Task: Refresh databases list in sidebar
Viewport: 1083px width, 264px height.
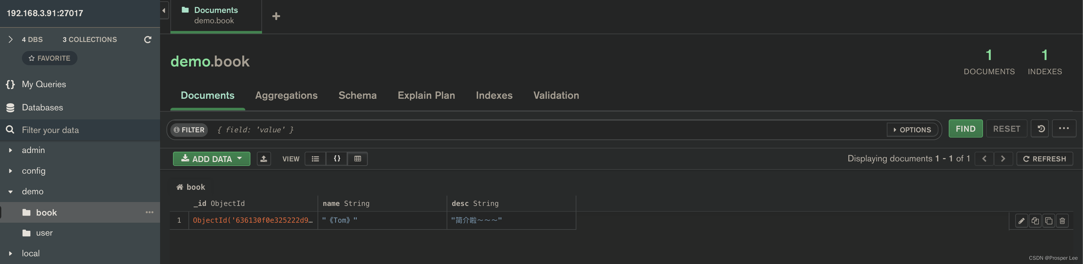Action: tap(147, 39)
